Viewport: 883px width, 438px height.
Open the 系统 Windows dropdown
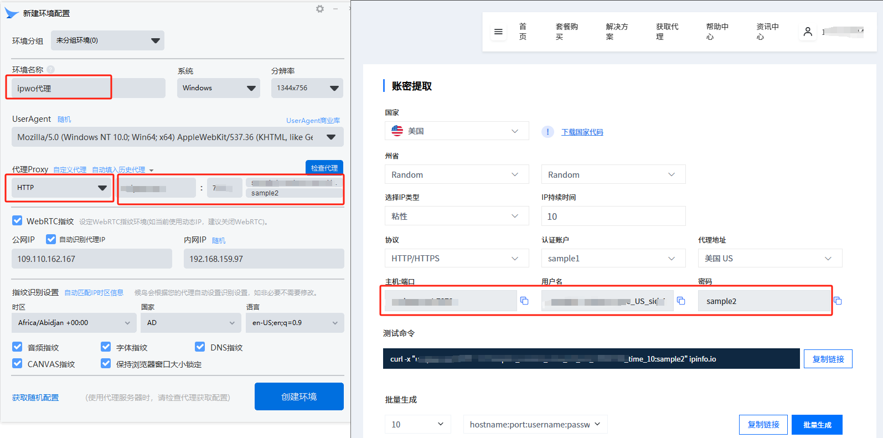pos(219,88)
